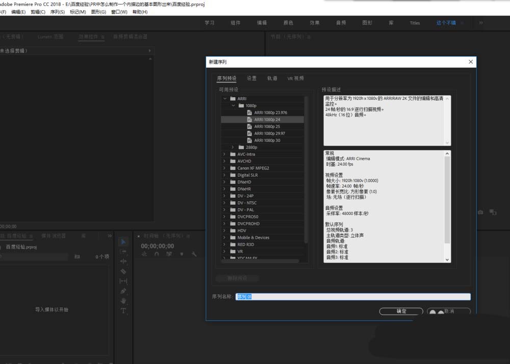Click the 取消 button

449,311
